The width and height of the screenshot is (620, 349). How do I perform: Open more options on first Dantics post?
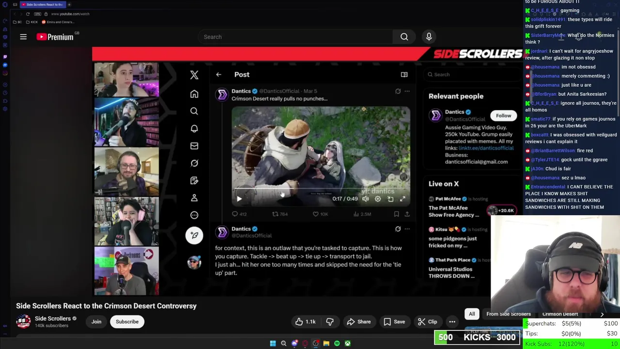click(407, 91)
